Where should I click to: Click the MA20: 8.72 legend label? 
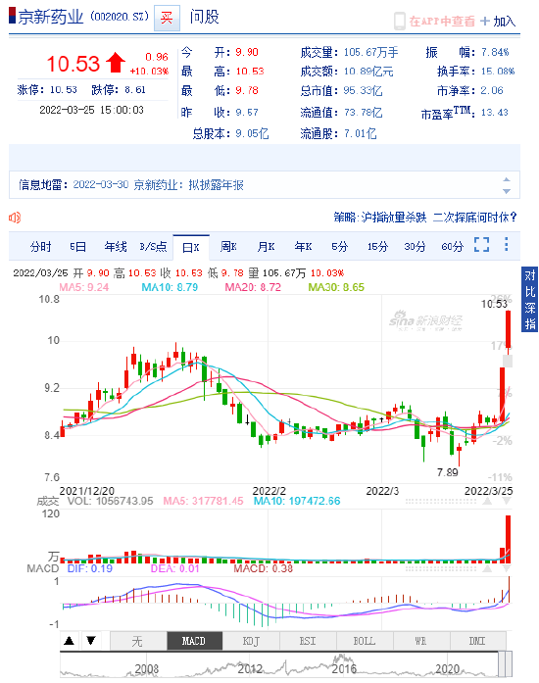click(253, 287)
